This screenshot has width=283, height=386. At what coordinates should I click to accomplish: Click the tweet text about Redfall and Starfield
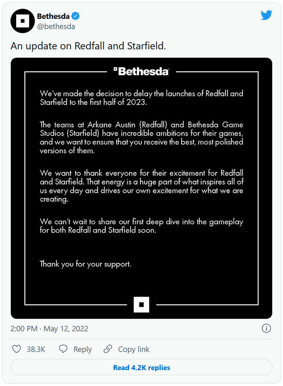pos(88,46)
